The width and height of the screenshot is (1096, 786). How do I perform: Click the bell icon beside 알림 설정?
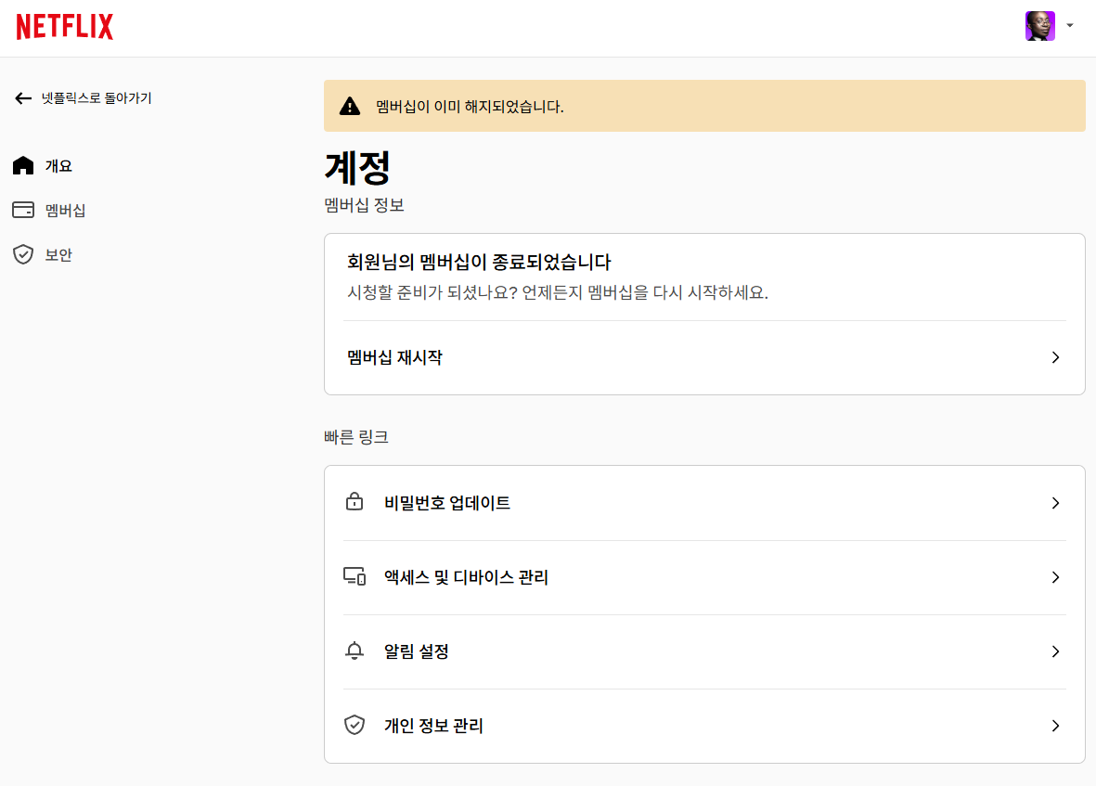pyautogui.click(x=355, y=651)
